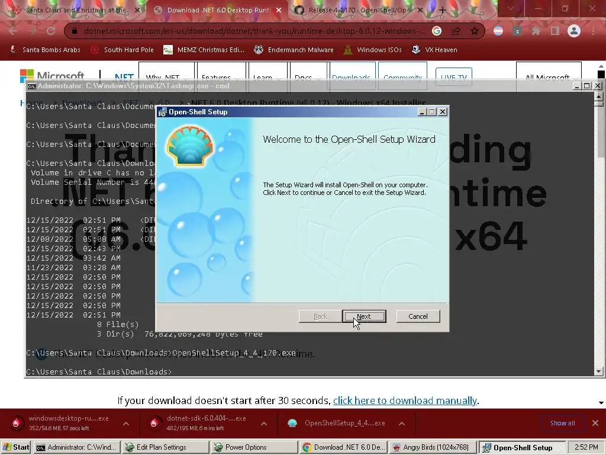The width and height of the screenshot is (606, 455).
Task: Open the MEMZ Christmas Edition bookmark
Action: pyautogui.click(x=204, y=50)
